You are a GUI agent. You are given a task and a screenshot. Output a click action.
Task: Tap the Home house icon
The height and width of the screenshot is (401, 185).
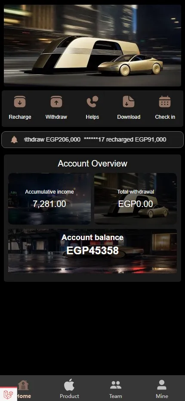tap(23, 385)
